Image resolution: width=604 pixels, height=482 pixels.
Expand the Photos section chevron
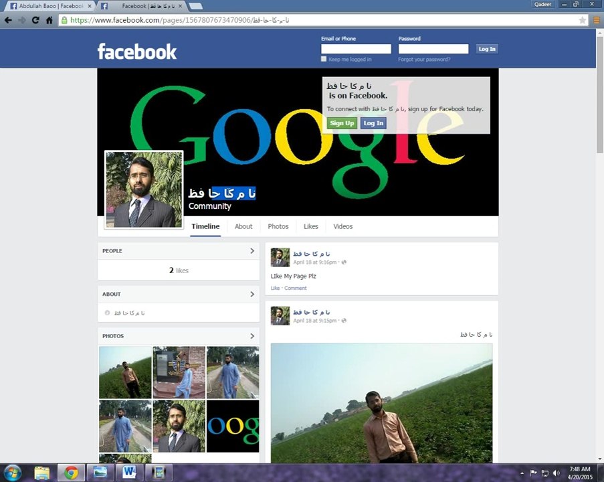click(x=252, y=336)
